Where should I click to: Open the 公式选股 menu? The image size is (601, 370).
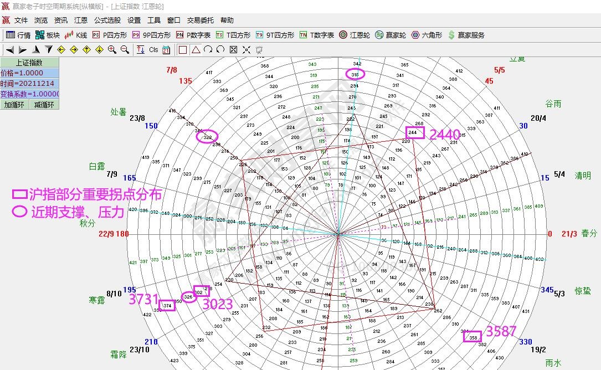[x=108, y=20]
